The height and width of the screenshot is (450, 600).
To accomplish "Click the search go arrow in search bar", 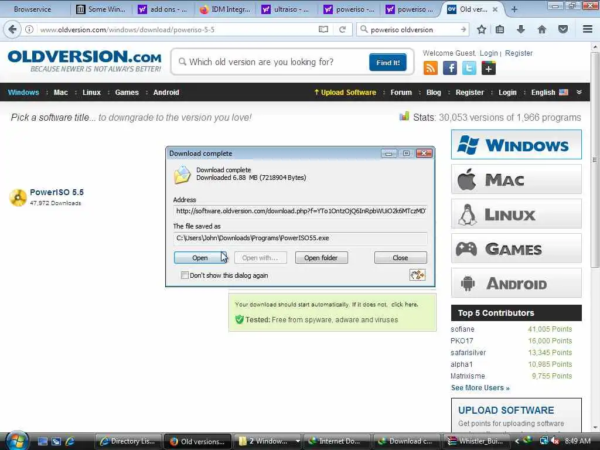I will click(x=463, y=29).
